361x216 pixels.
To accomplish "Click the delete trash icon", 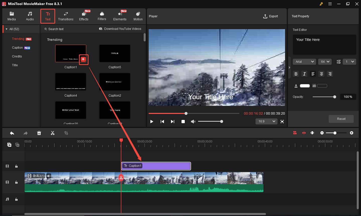I will point(39,133).
